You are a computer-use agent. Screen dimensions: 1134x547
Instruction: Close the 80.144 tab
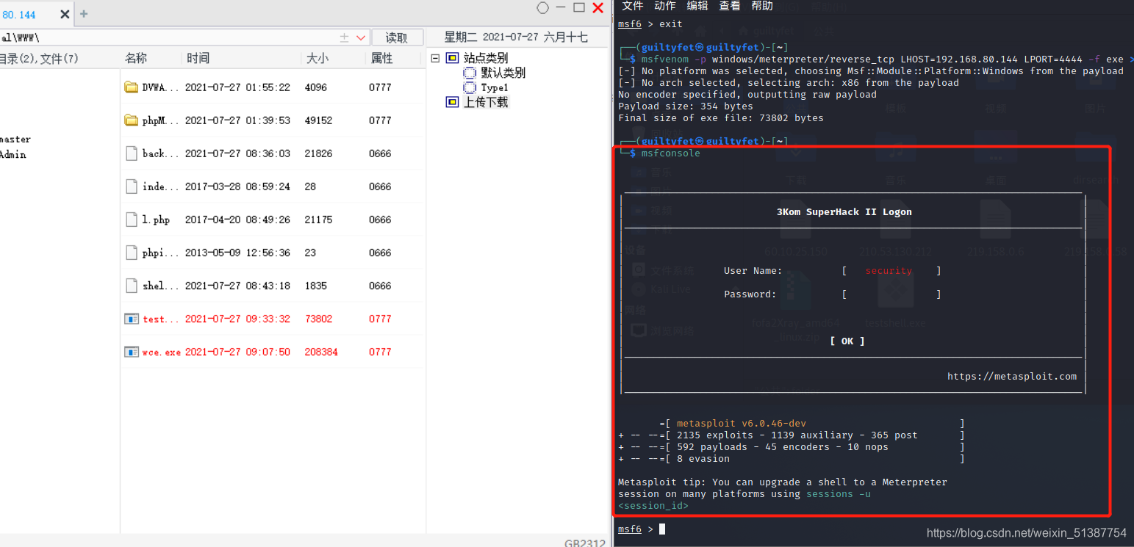coord(65,14)
